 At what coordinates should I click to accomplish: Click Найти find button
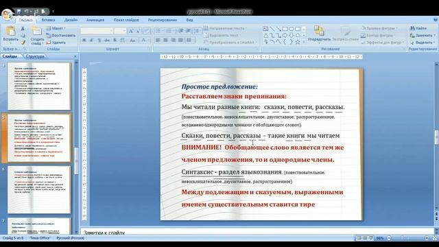click(x=418, y=28)
